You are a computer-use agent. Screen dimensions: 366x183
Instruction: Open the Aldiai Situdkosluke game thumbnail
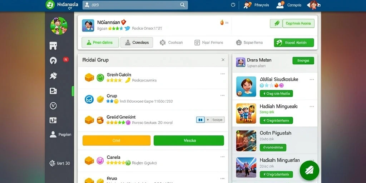tap(246, 86)
